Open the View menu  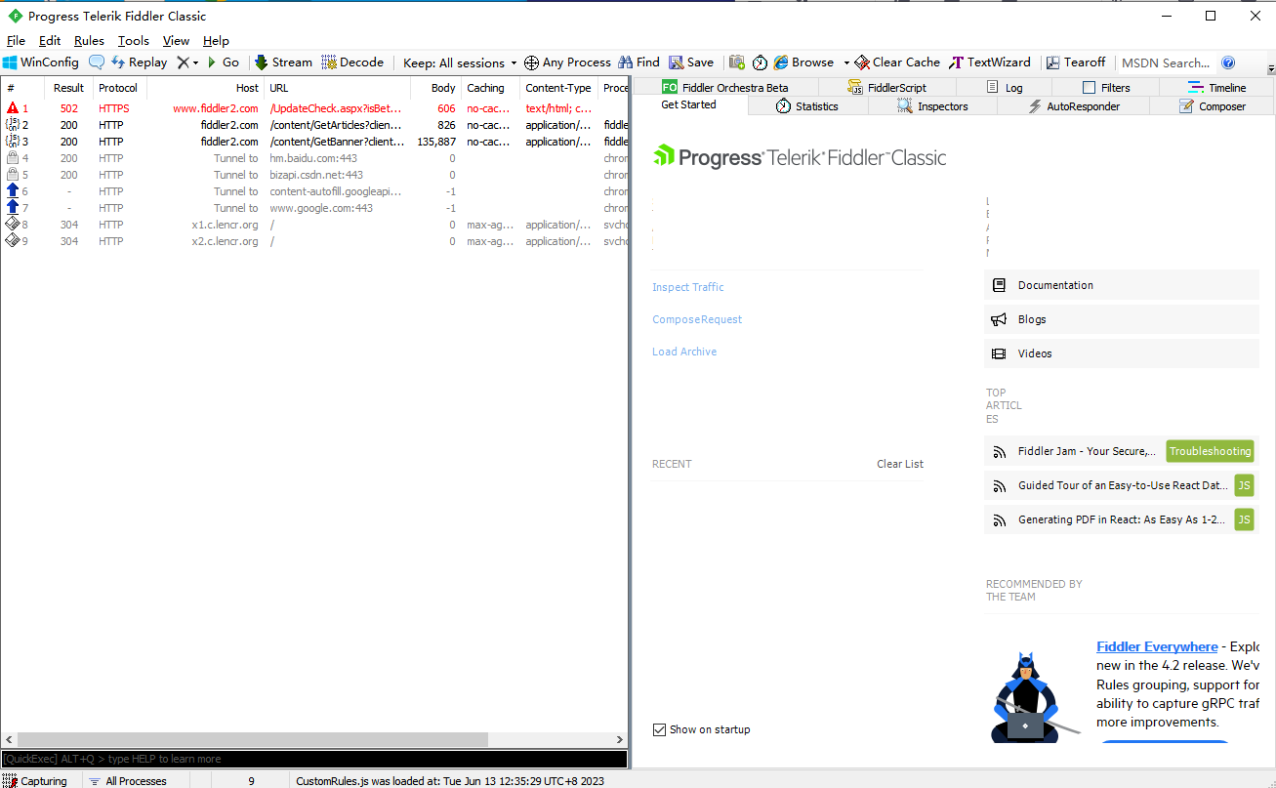click(x=176, y=41)
